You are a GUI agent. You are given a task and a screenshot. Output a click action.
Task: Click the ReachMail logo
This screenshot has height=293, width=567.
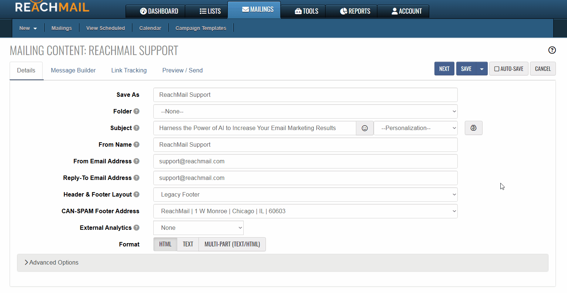[52, 6]
